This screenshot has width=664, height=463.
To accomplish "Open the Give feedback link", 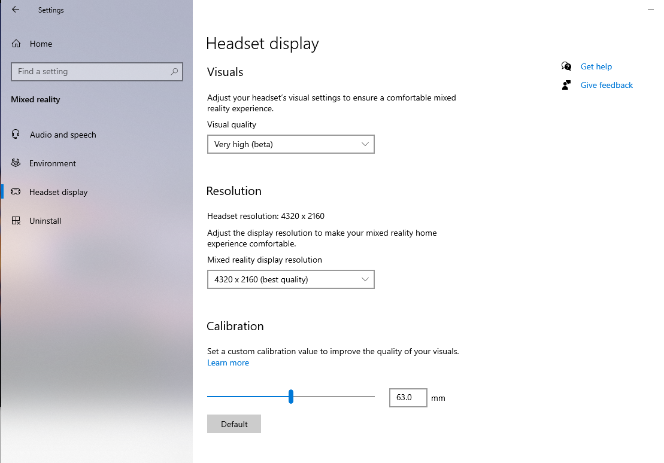I will 607,85.
